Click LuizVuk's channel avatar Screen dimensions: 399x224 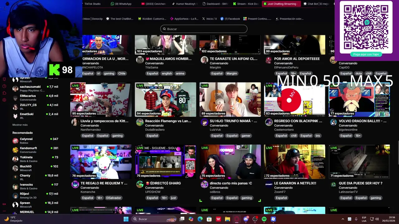tap(204, 122)
